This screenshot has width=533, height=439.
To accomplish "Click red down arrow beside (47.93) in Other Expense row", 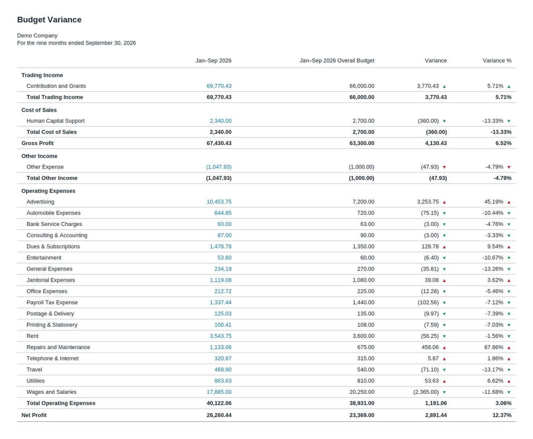I will pos(444,167).
